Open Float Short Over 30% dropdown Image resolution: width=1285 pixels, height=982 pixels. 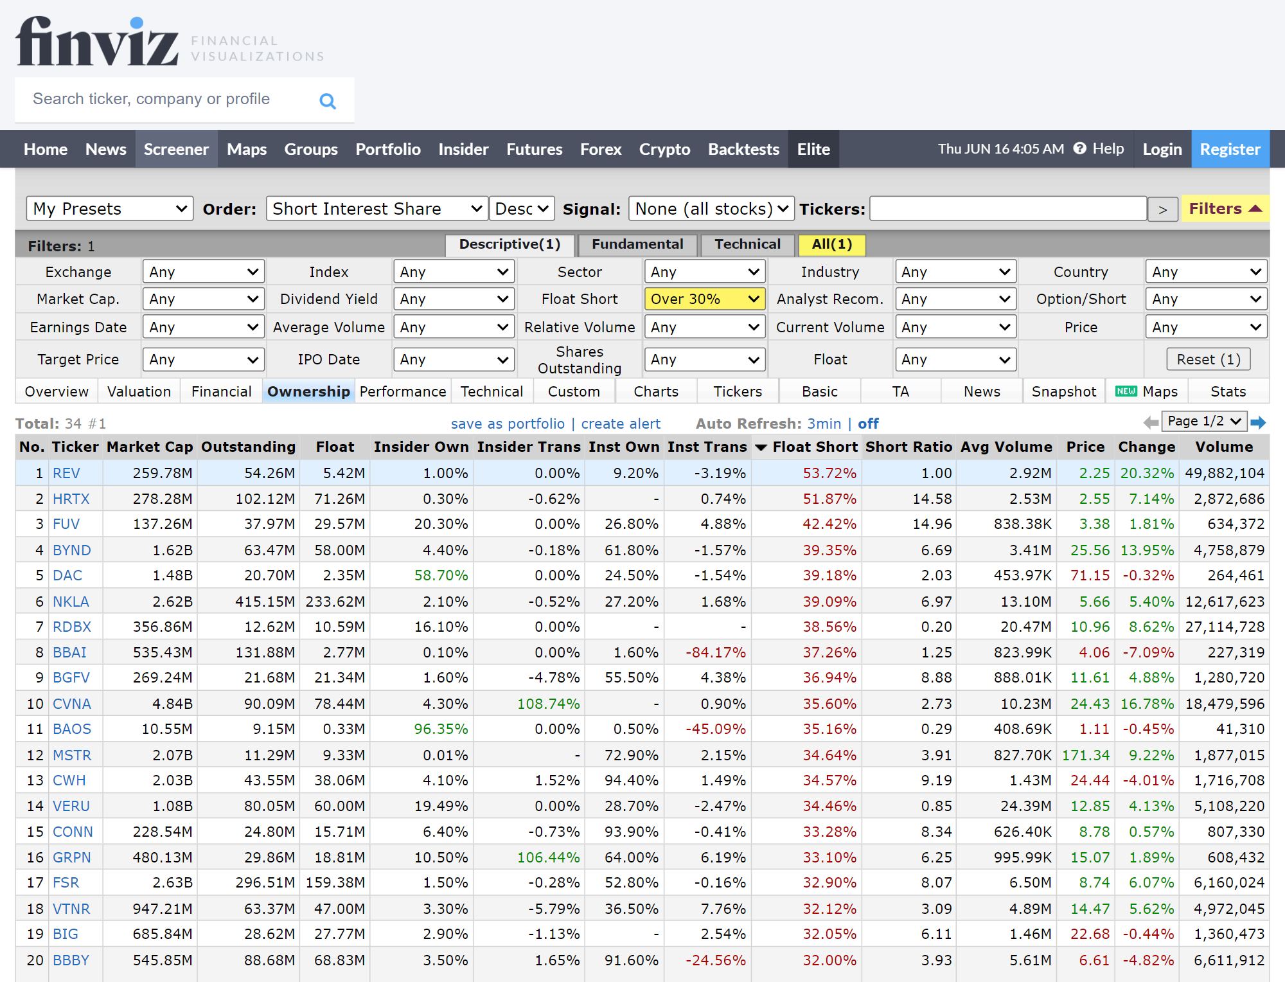pos(705,299)
